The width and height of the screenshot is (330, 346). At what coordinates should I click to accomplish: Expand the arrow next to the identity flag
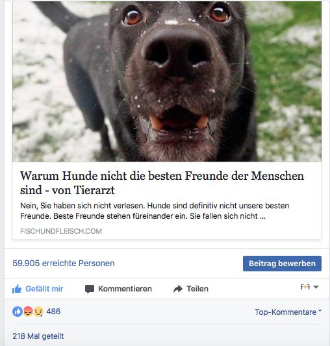[x=316, y=287]
